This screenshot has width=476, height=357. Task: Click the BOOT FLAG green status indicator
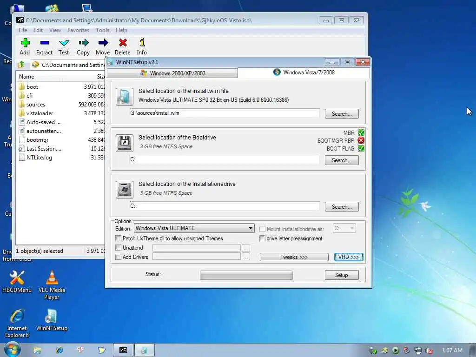361,148
